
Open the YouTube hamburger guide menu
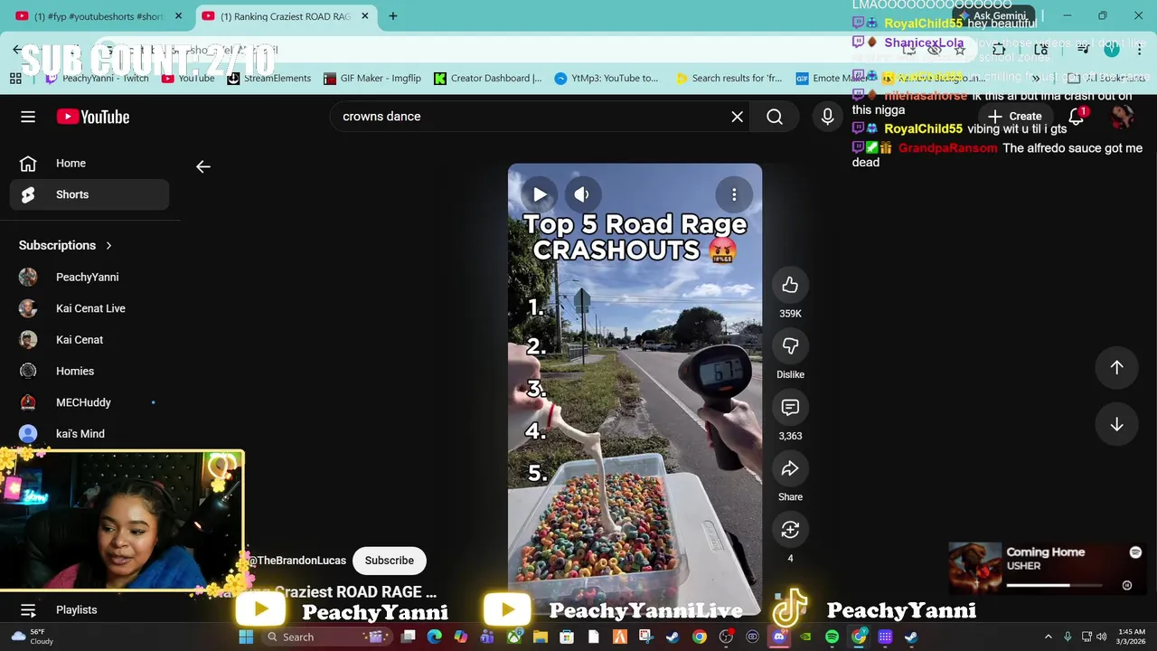click(28, 117)
